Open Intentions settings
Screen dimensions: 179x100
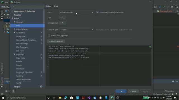[20, 69]
